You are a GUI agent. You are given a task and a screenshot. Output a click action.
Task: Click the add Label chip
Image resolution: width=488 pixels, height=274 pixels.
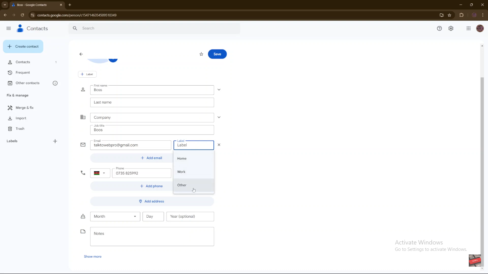(87, 74)
